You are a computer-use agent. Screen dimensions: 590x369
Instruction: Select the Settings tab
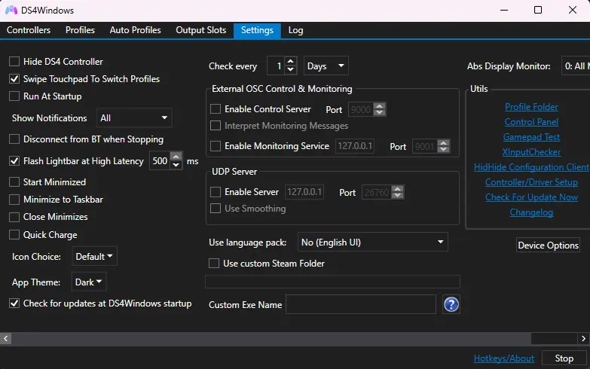click(257, 30)
